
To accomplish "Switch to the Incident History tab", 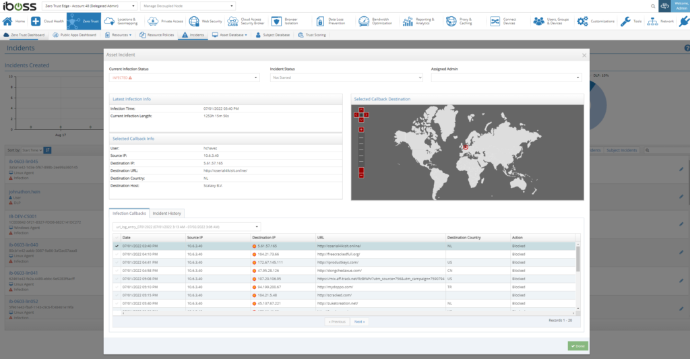I will [x=167, y=214].
